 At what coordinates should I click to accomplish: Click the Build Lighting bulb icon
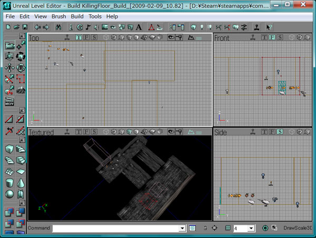click(202, 27)
